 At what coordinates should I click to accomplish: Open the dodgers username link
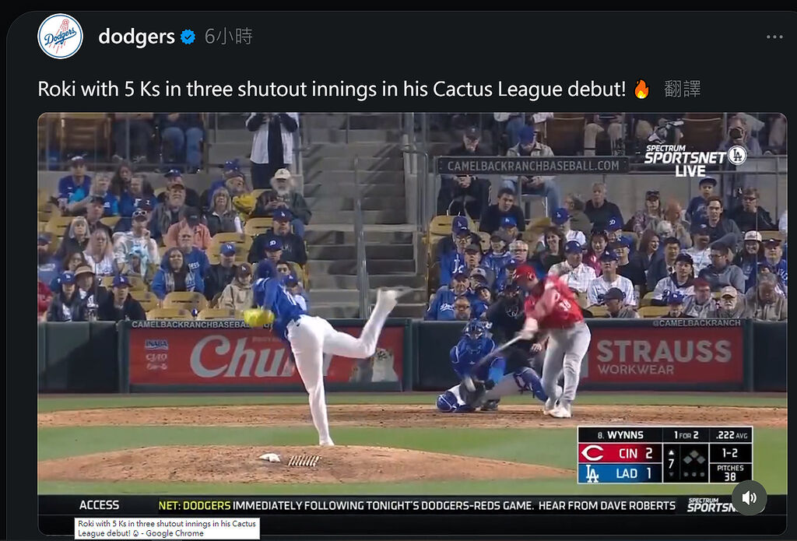(x=136, y=37)
